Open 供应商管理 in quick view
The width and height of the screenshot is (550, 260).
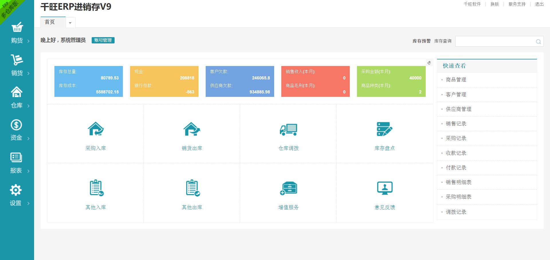click(x=459, y=109)
